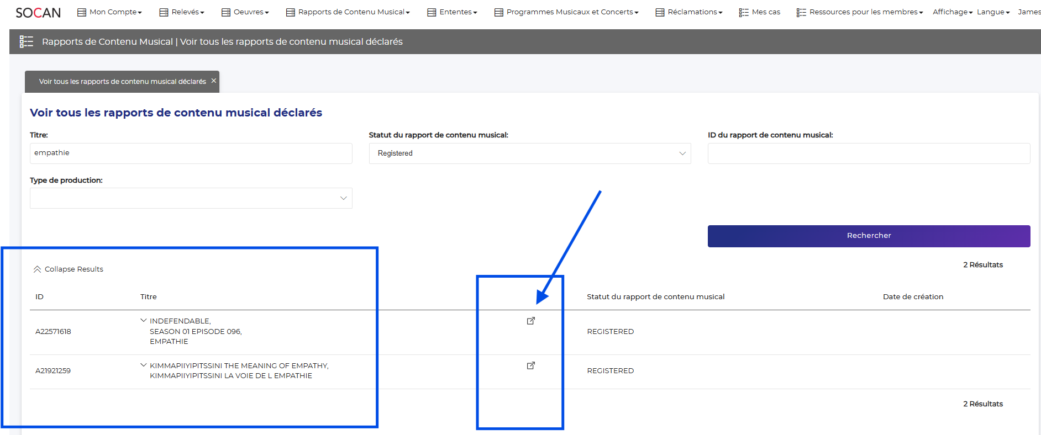Open the Mes cas page
1041x435 pixels.
(x=760, y=12)
